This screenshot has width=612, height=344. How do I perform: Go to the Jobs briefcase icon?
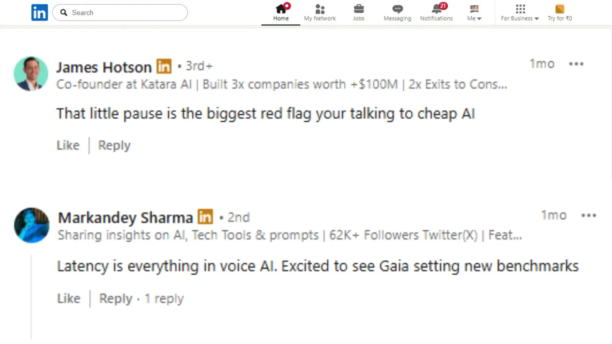[x=359, y=9]
